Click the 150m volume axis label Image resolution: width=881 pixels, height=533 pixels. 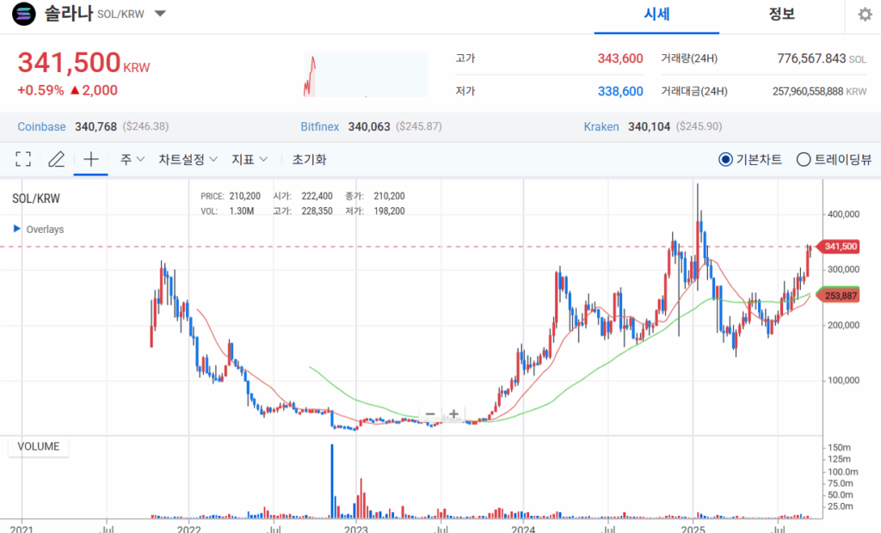[840, 448]
